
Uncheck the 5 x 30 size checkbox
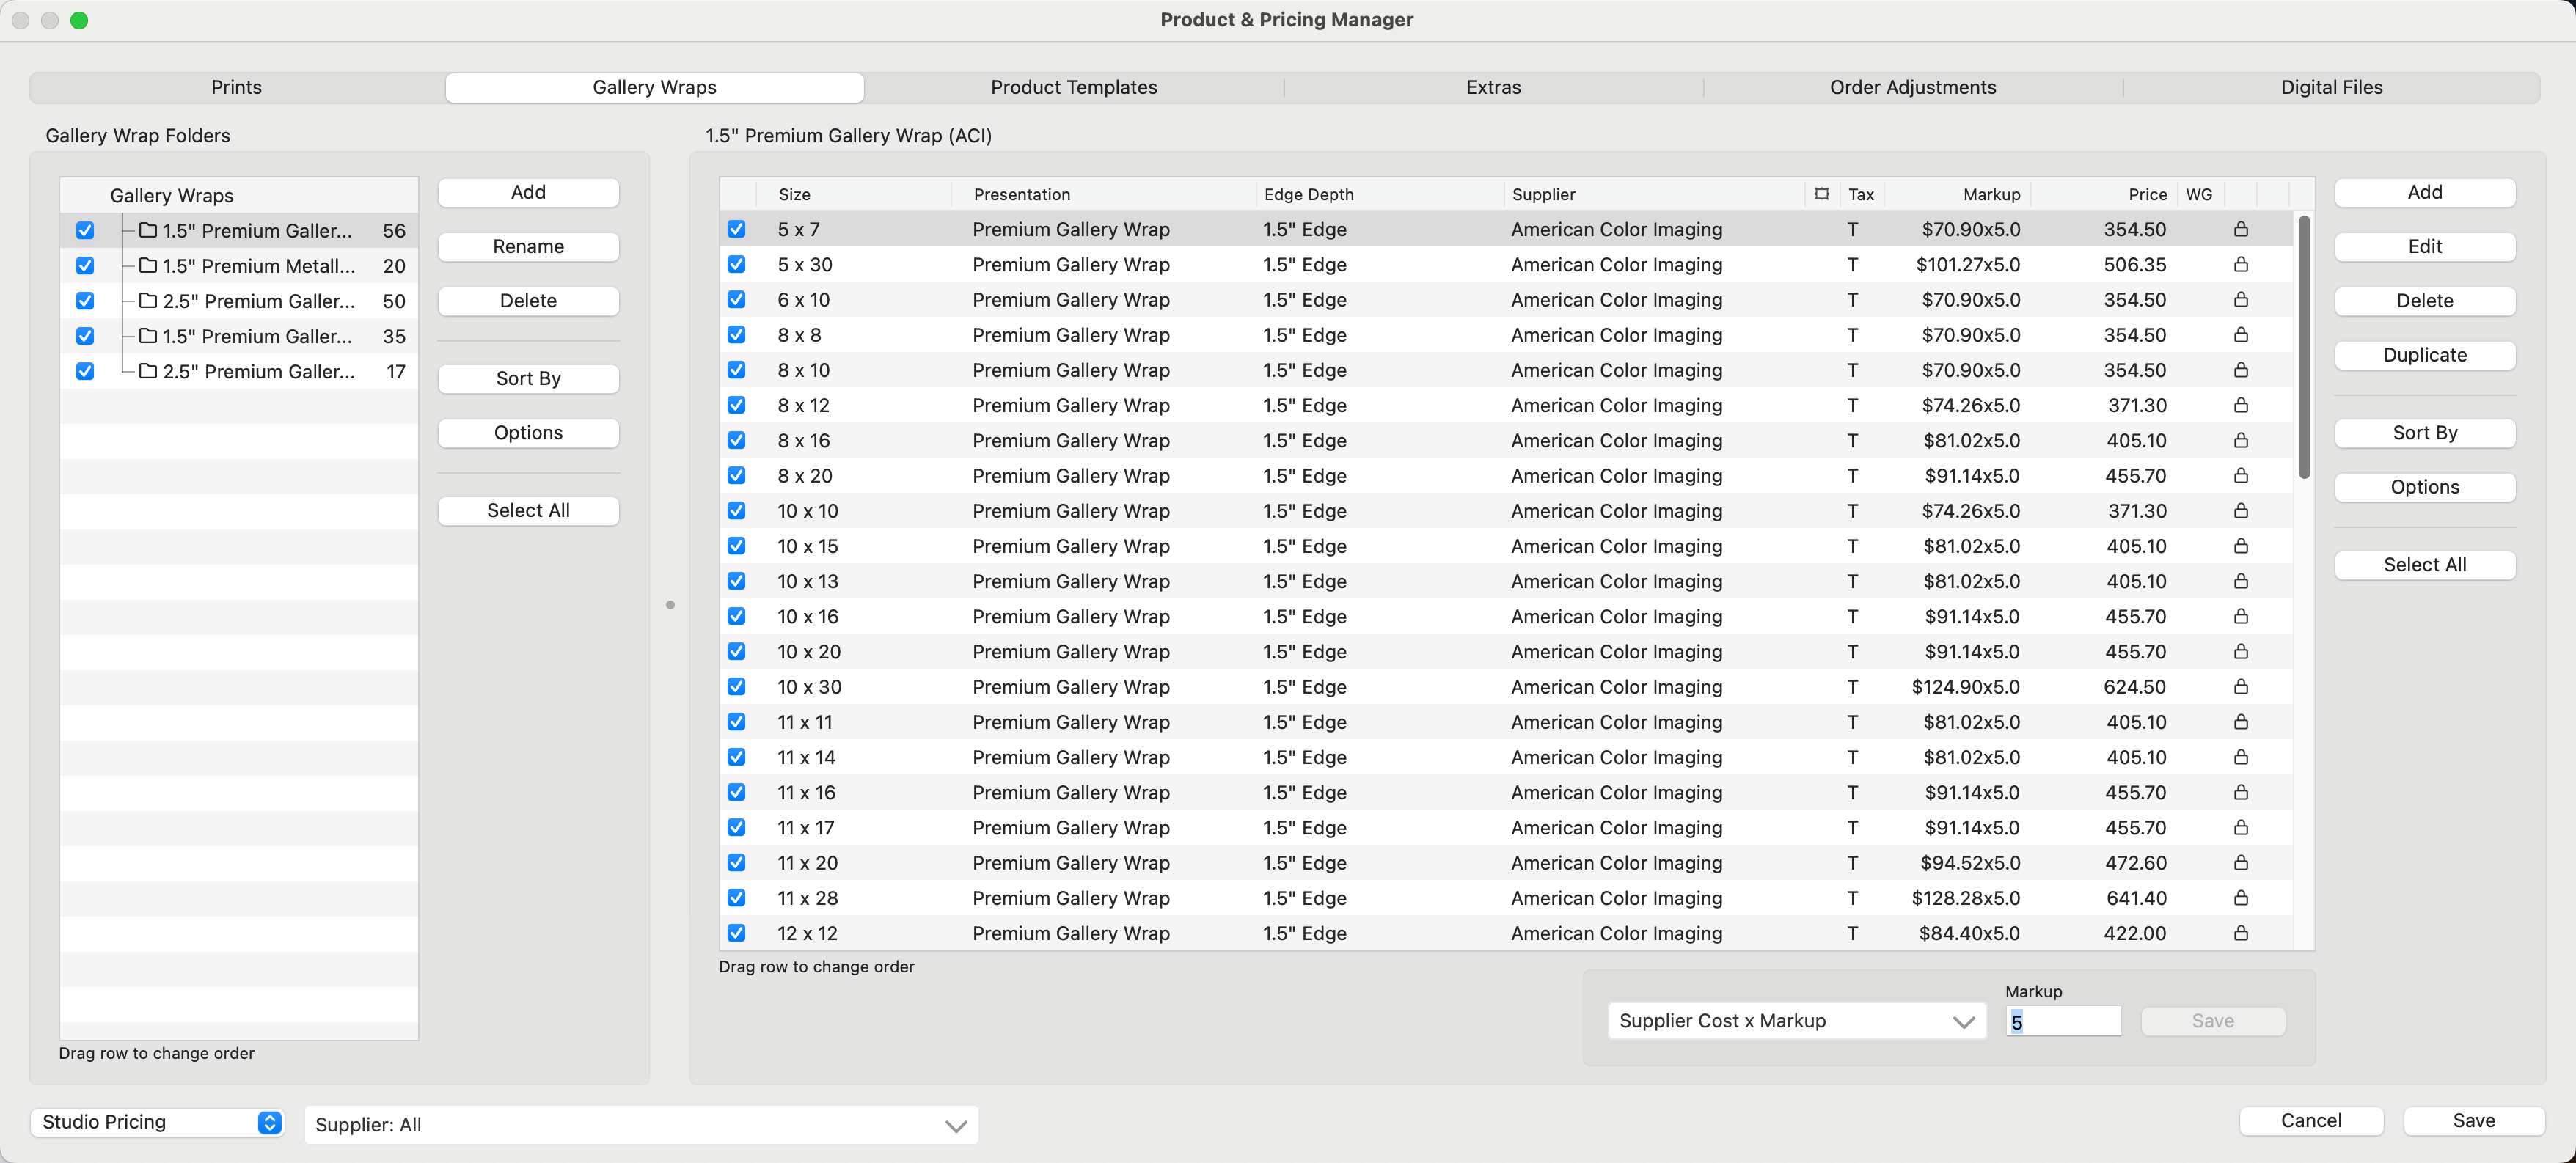click(737, 264)
